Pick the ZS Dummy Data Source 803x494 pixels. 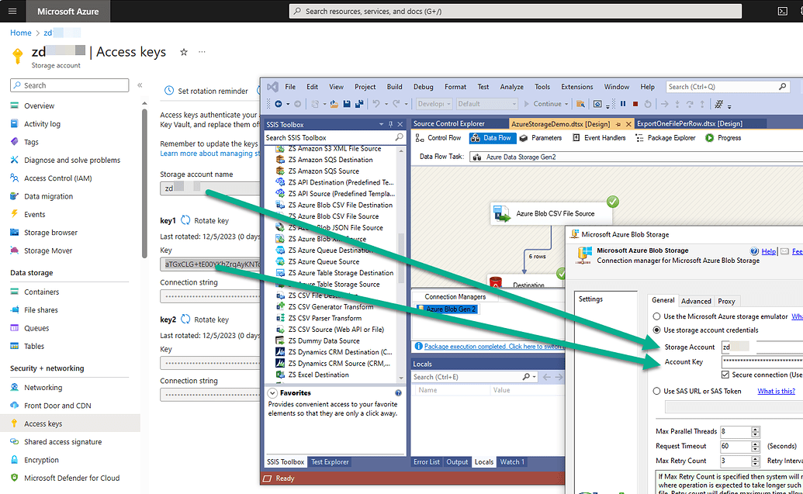318,340
